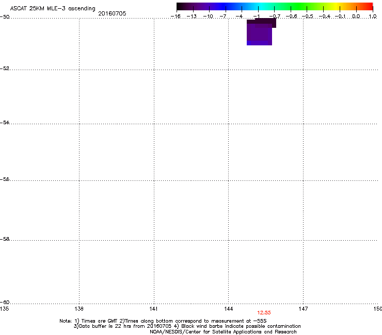Click the -50 latitude axis label
This screenshot has width=382, height=335.
(x=5, y=17)
